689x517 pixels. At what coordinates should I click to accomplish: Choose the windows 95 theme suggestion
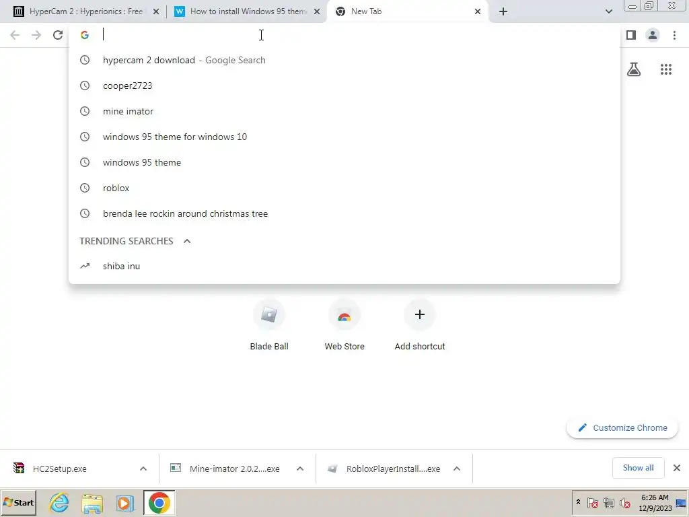[344, 162]
